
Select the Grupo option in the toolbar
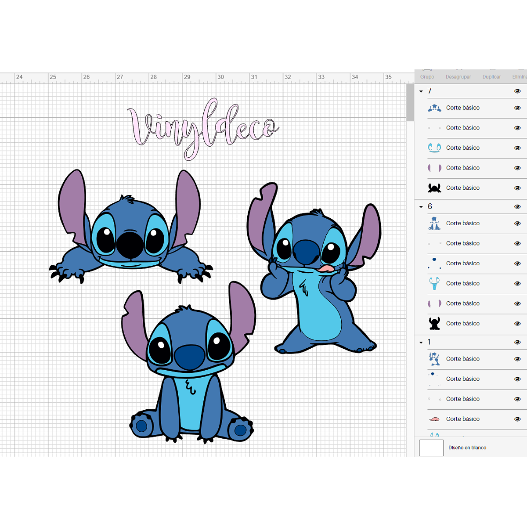(x=426, y=76)
